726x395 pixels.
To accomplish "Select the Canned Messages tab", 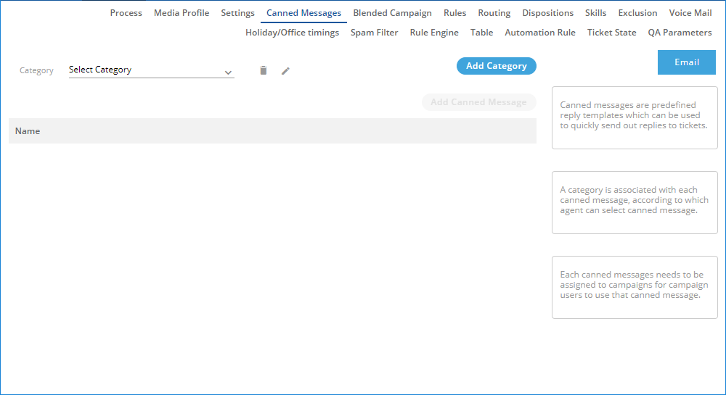I will tap(303, 13).
